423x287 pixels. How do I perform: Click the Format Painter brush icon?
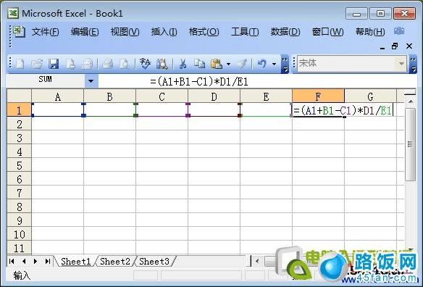point(242,64)
